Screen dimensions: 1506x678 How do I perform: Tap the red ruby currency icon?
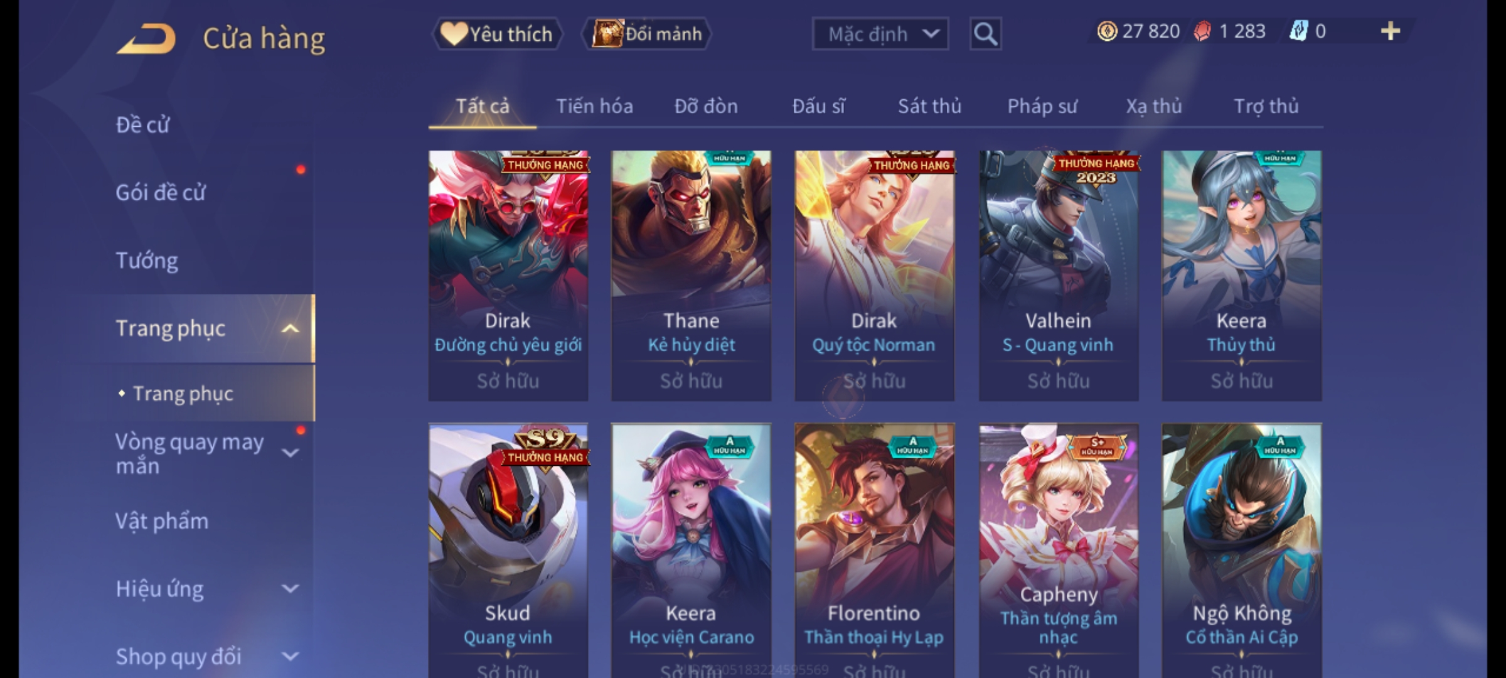click(x=1202, y=31)
